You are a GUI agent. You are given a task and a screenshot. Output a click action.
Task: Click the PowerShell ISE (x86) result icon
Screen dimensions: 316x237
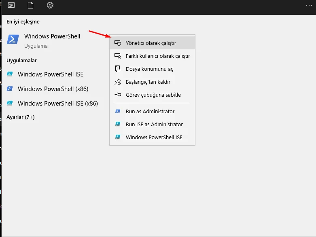10,103
